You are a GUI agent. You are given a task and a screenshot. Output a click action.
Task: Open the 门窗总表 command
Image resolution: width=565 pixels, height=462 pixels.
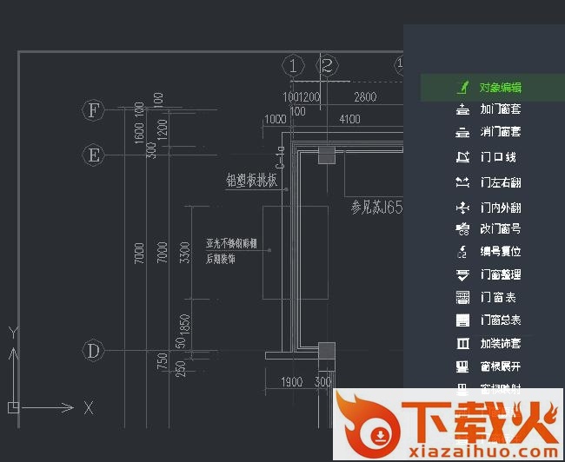coord(500,320)
